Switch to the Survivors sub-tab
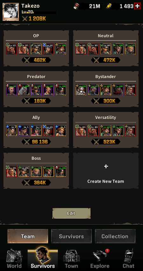143x271 pixels. point(71,236)
